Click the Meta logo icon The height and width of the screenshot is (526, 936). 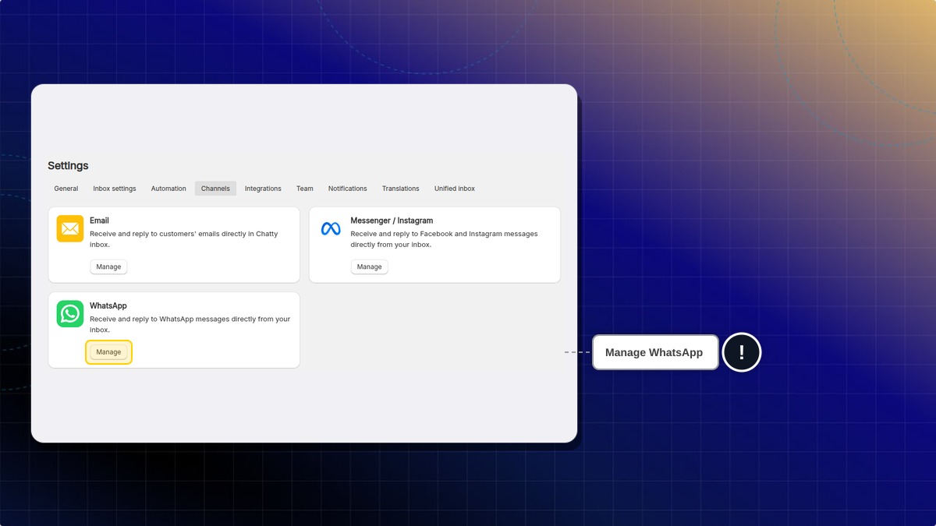tap(331, 228)
